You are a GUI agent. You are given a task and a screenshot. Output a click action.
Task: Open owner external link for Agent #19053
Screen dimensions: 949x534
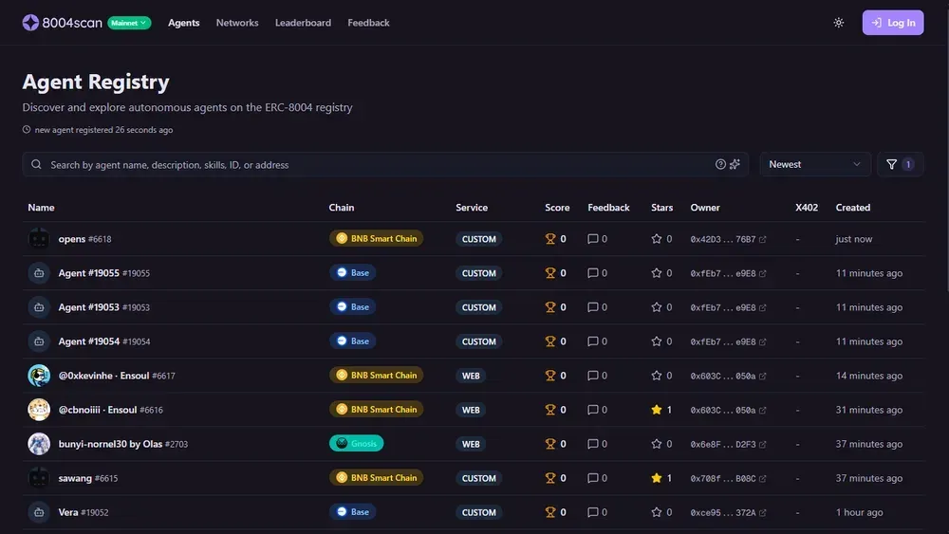point(763,307)
